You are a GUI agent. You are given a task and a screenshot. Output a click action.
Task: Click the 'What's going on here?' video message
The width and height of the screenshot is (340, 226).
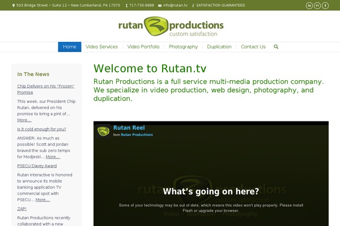click(x=211, y=192)
